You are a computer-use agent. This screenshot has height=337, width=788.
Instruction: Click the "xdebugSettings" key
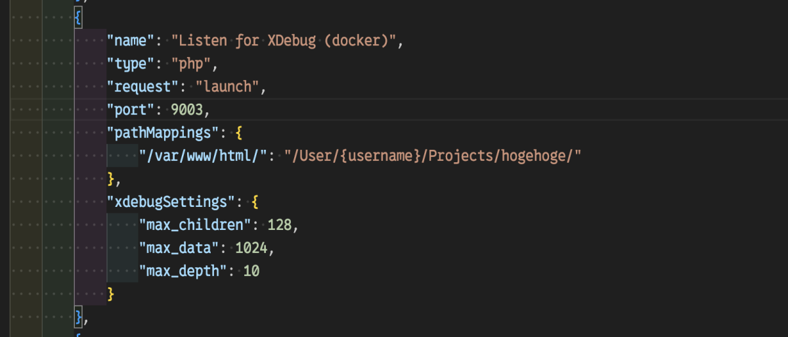(x=171, y=201)
